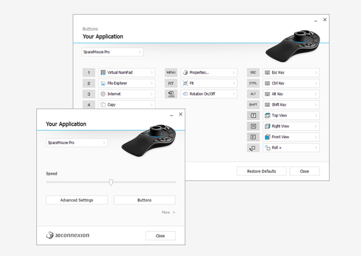Click the More link
The width and height of the screenshot is (361, 256).
click(x=168, y=212)
